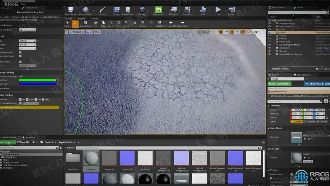Click the Launch toolbar icon
Screen dimensions: 330x186
point(232,11)
